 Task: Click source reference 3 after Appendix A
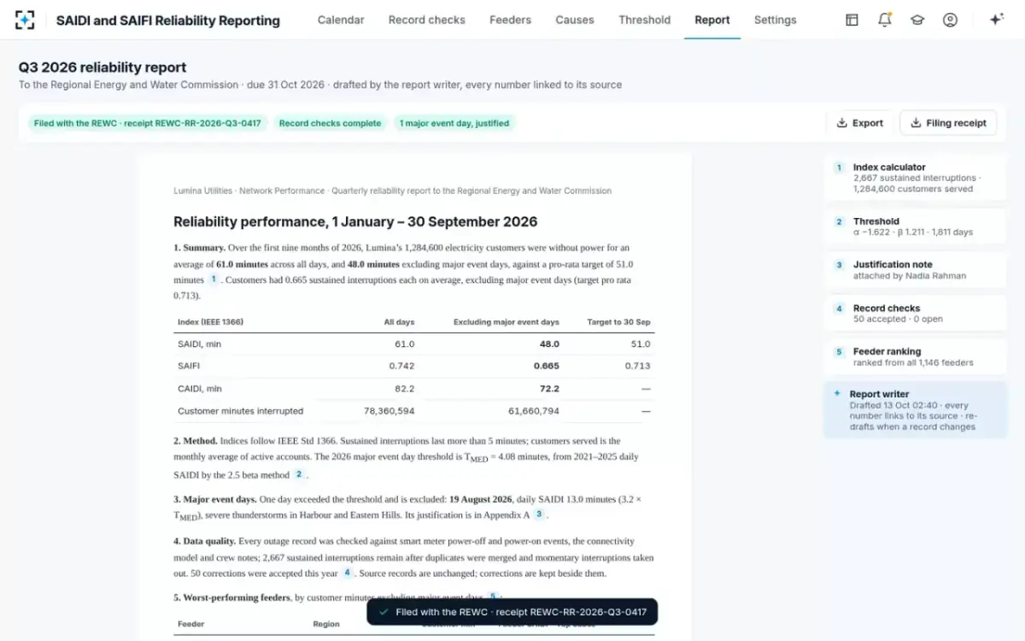(x=538, y=515)
